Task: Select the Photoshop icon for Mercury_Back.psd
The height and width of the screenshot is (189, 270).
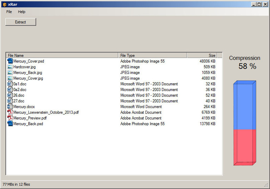Action: 10,124
